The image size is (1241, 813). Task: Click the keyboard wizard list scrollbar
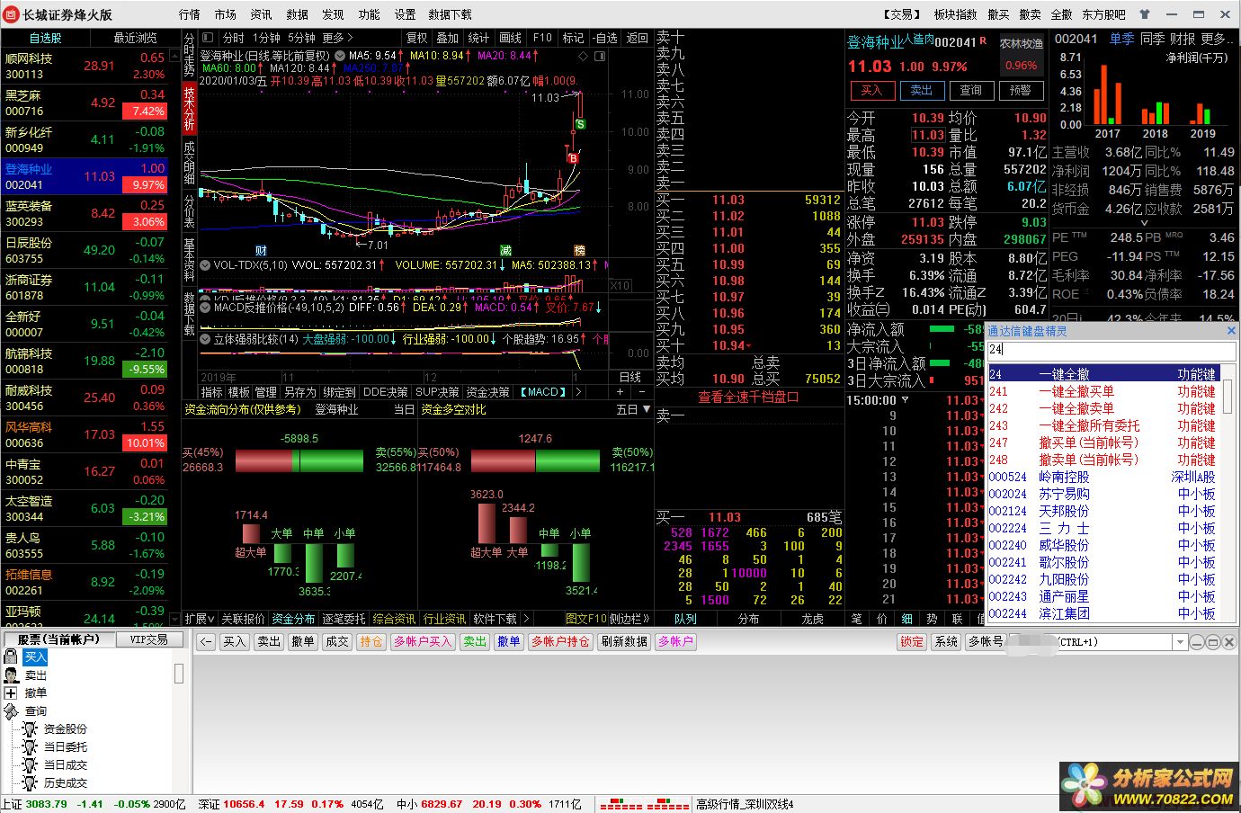1228,396
